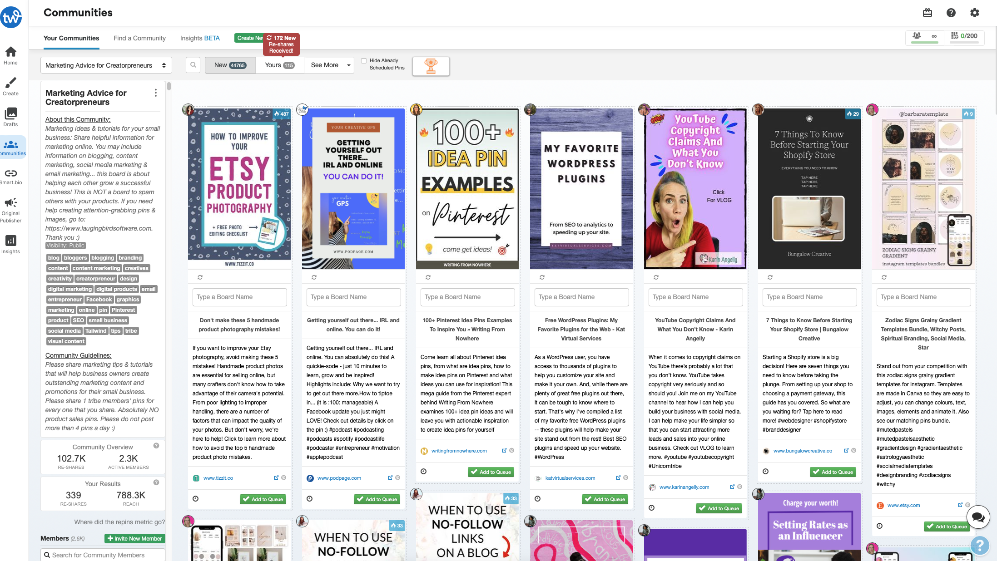
Task: Click the schedule clock icon on tizzit.co pin
Action: (196, 499)
